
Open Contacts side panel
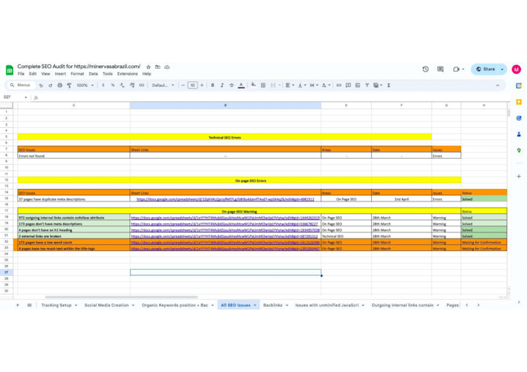coord(519,134)
